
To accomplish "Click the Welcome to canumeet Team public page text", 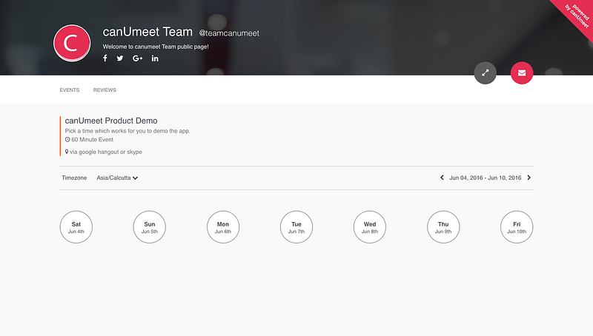I will (156, 47).
